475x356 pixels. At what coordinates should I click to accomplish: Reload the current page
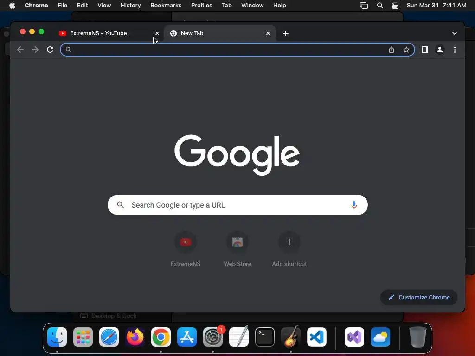pos(50,50)
